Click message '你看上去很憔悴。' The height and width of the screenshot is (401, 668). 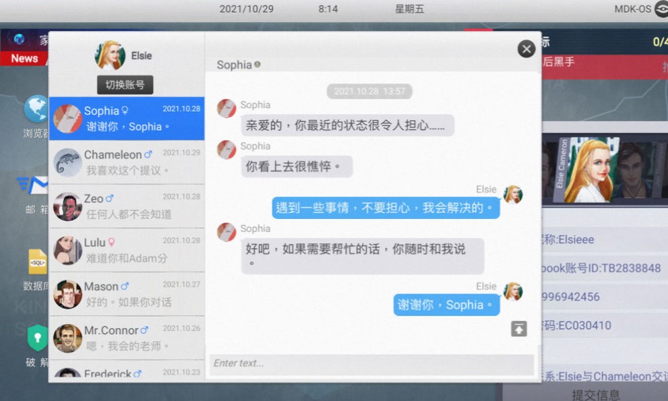[x=297, y=166]
